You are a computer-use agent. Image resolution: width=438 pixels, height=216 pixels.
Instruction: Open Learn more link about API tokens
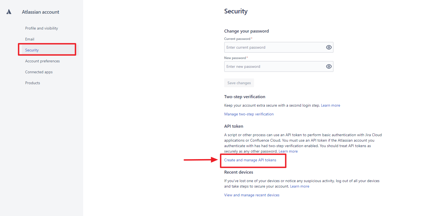(x=288, y=151)
